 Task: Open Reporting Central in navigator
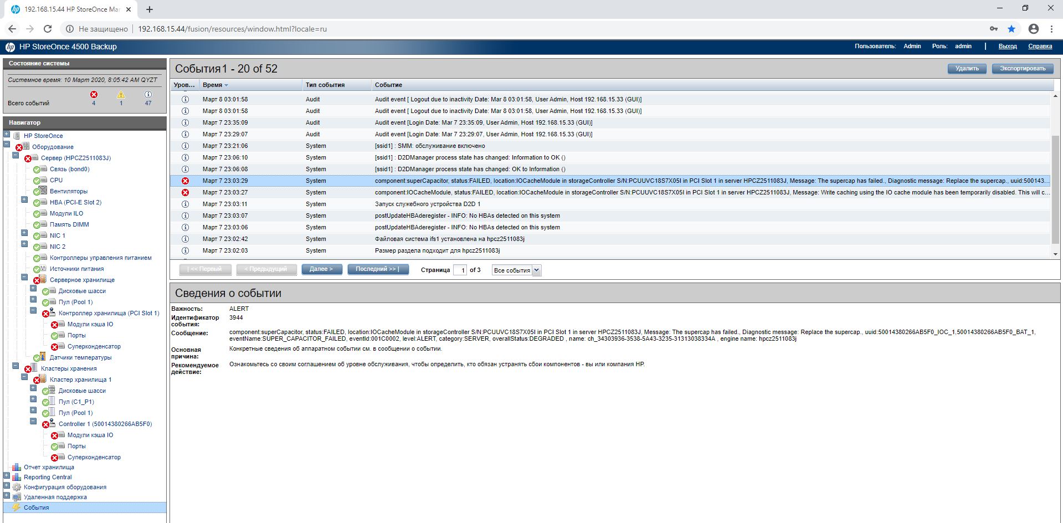coord(48,477)
